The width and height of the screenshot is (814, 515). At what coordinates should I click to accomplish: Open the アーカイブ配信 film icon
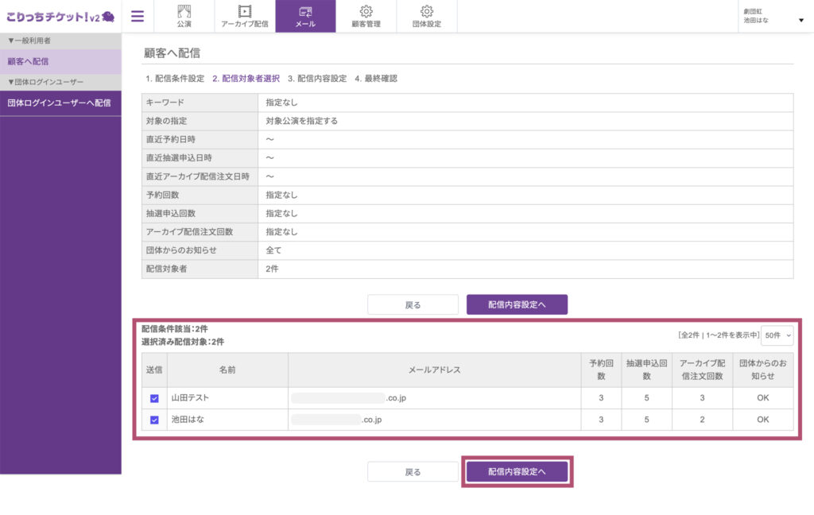(245, 11)
